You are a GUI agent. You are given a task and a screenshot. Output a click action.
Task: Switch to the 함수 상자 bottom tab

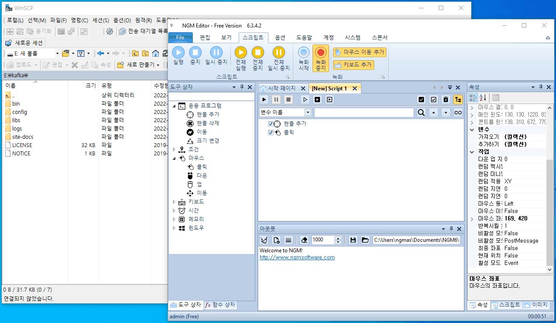click(x=220, y=305)
